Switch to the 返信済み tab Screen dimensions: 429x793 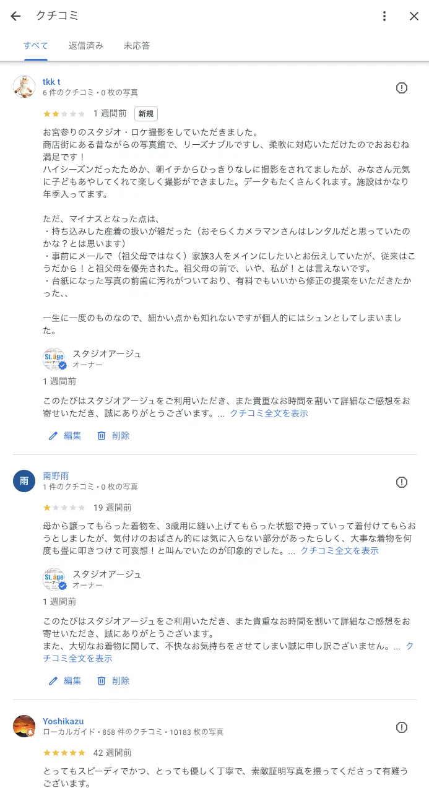click(x=86, y=45)
